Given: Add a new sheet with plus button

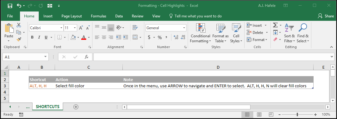Looking at the screenshot, I should (x=76, y=107).
